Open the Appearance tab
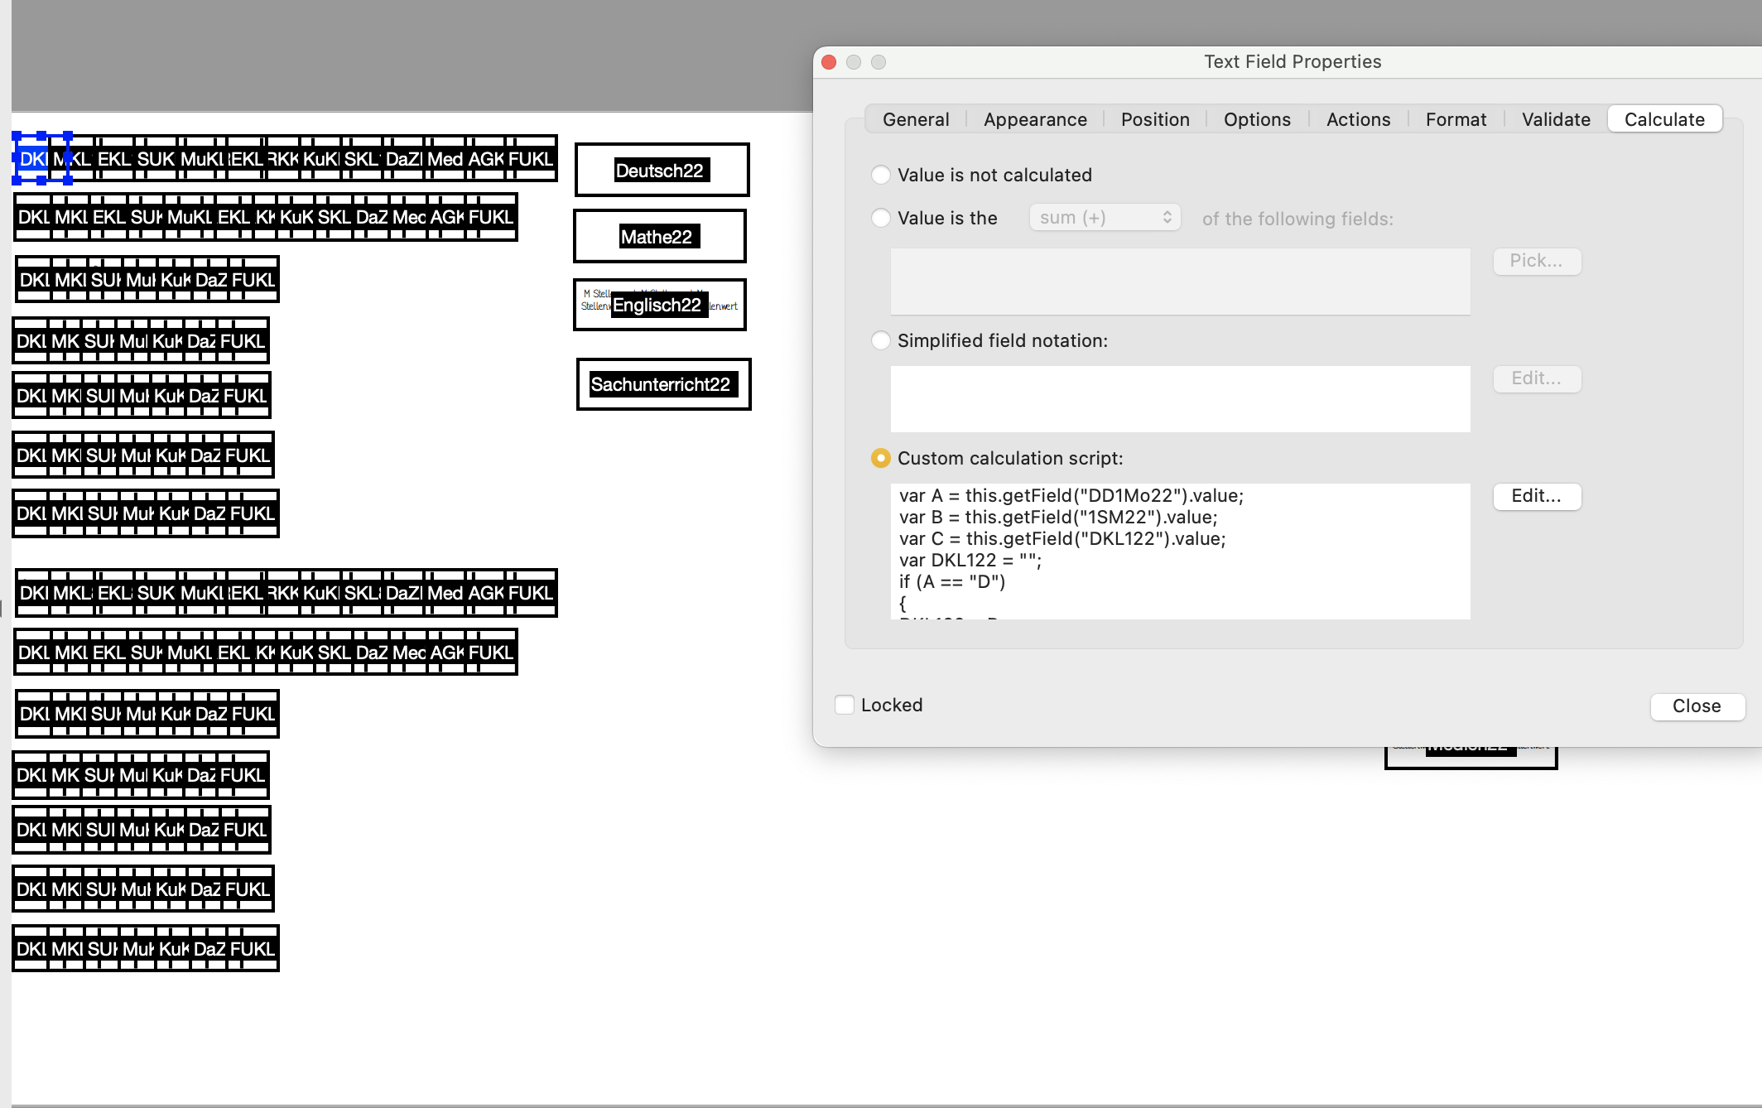Screen dimensions: 1762x1108 pos(1035,118)
